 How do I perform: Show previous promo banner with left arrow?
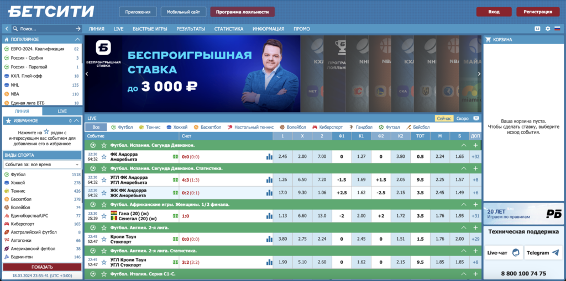(87, 73)
